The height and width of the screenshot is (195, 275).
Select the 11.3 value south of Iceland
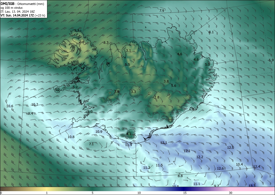pyautogui.click(x=147, y=168)
